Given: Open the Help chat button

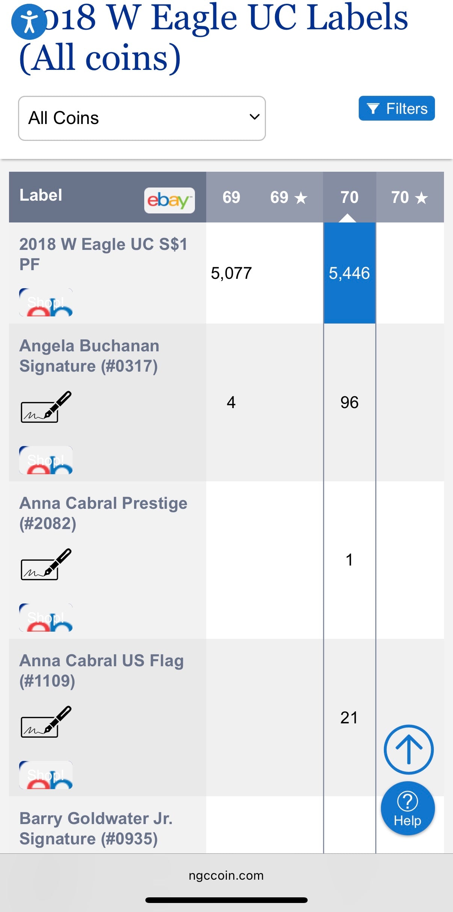Looking at the screenshot, I should (x=408, y=808).
